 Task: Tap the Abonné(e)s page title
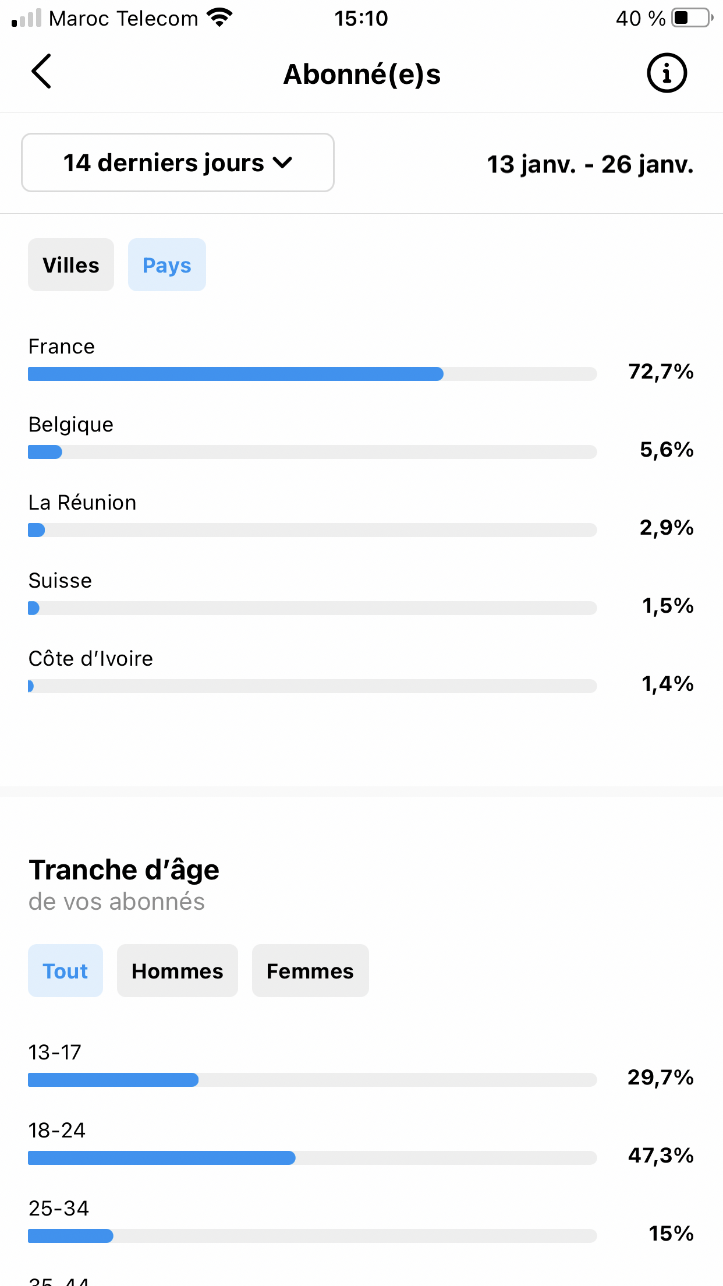[x=362, y=75]
